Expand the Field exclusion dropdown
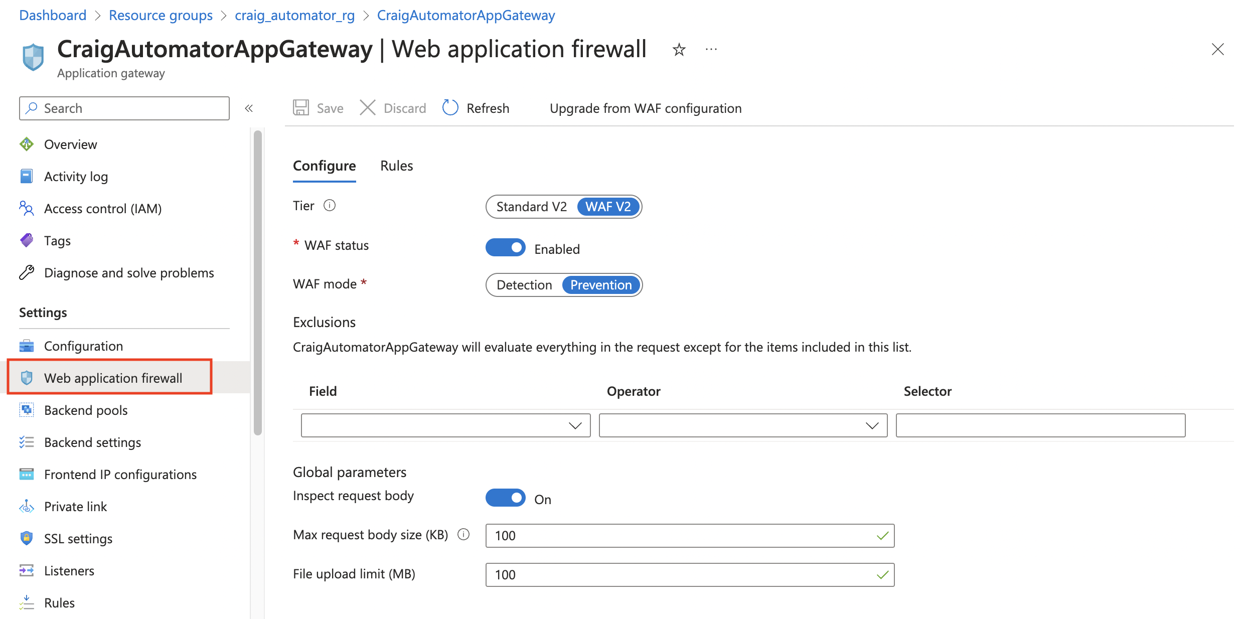This screenshot has width=1242, height=619. point(445,425)
